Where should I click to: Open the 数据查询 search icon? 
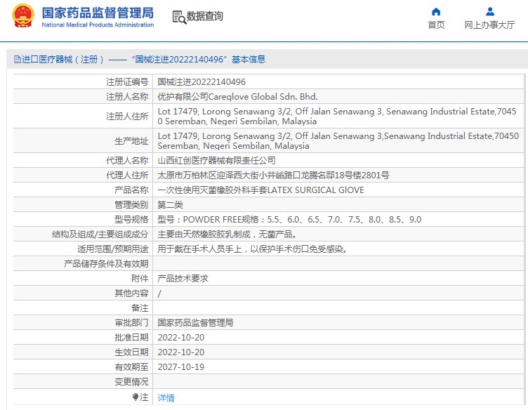(179, 17)
